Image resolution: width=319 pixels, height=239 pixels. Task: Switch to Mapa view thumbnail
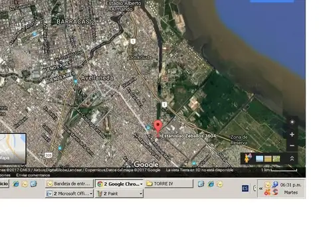[13, 149]
